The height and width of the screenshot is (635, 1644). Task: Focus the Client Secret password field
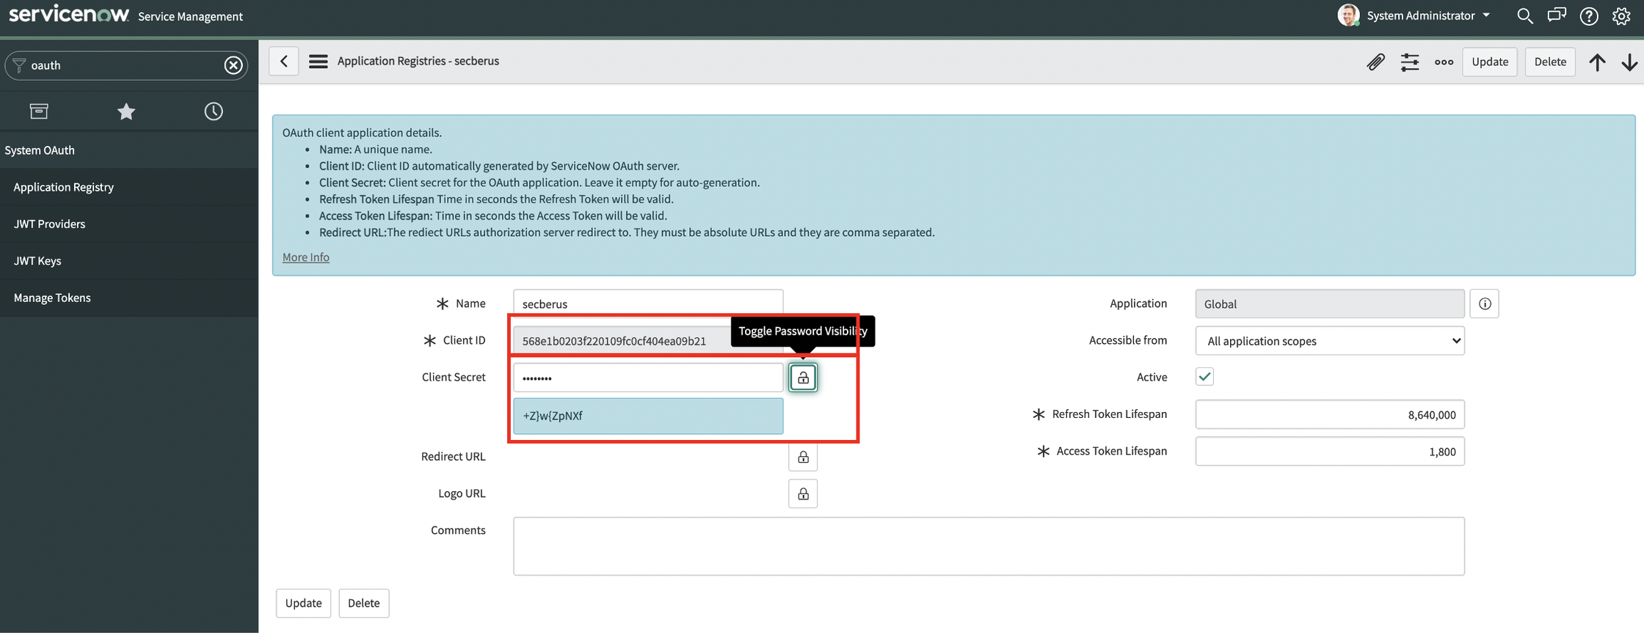point(648,378)
